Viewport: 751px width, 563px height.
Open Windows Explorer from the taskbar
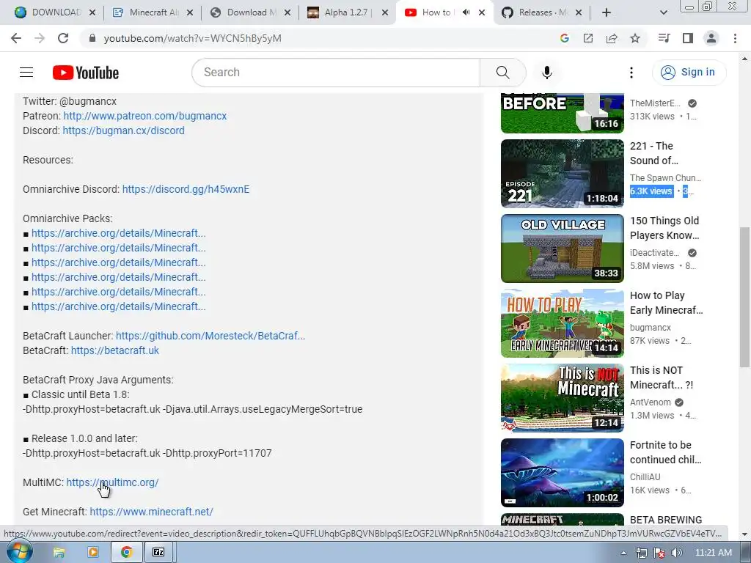click(x=59, y=553)
